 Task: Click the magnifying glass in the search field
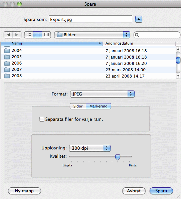pos(137,35)
